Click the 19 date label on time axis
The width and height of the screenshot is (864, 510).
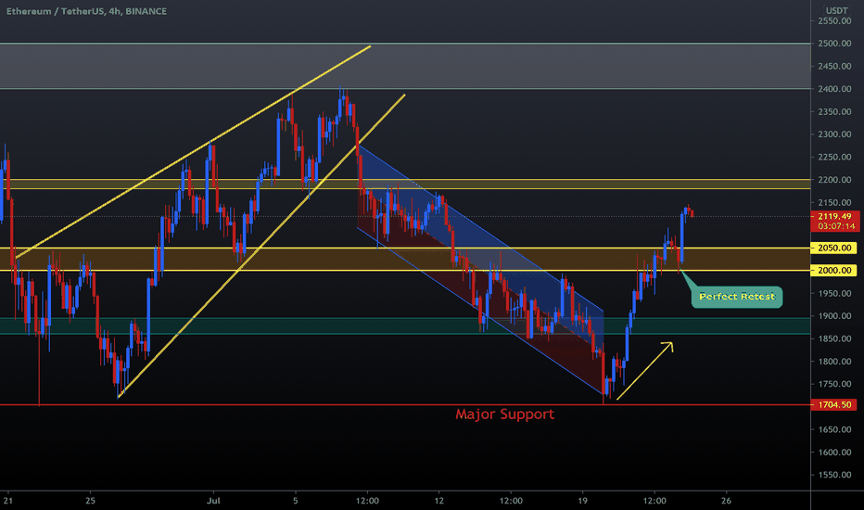[x=582, y=501]
